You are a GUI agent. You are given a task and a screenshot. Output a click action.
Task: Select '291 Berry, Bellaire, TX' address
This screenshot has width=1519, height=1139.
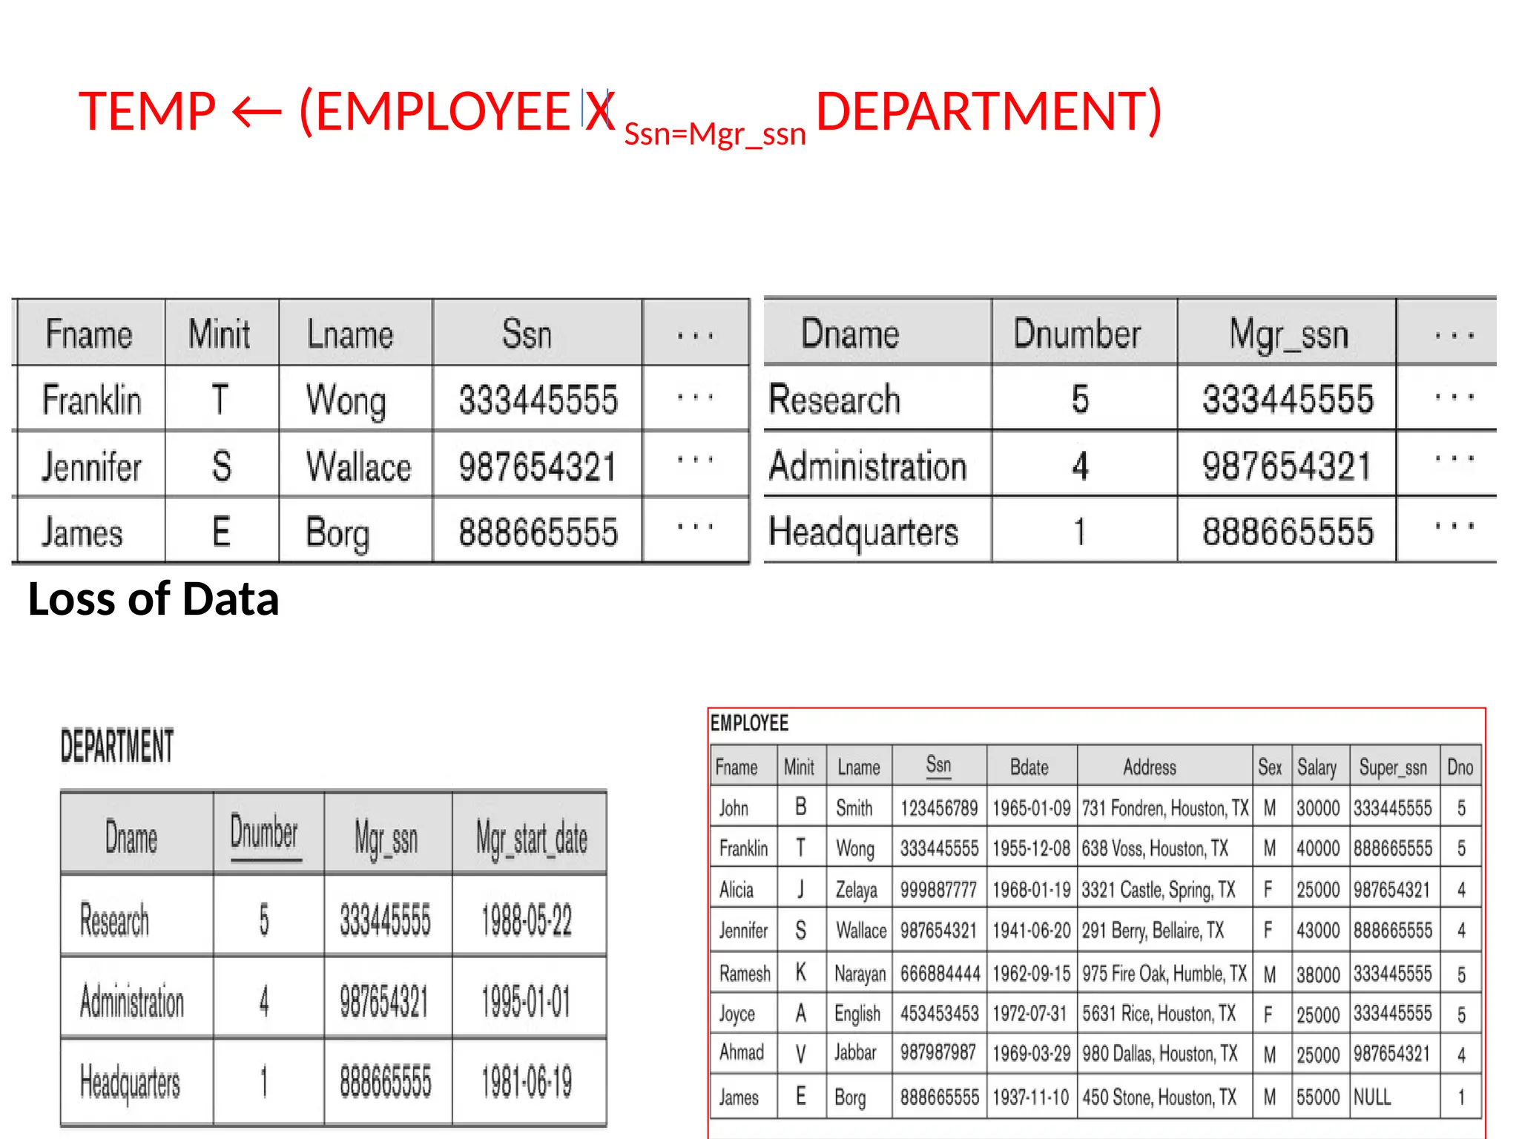click(1153, 931)
